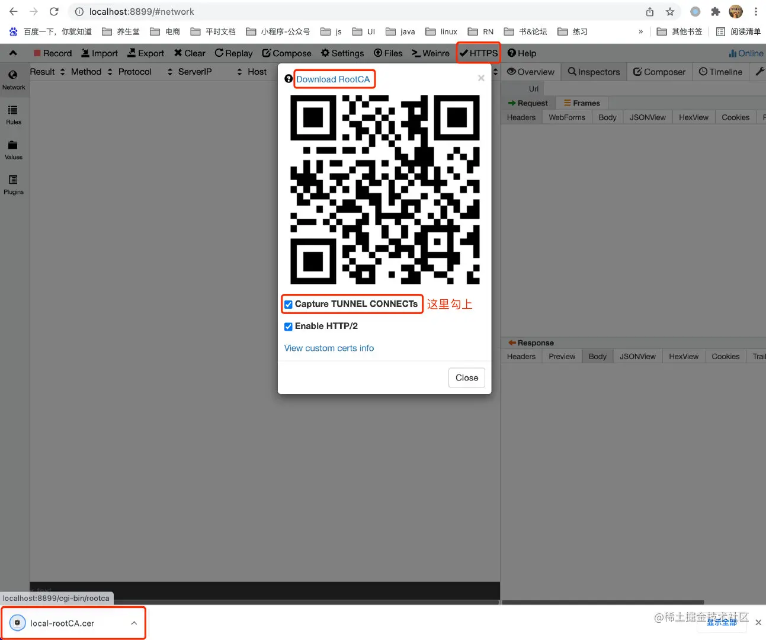Click the wrench Tools tab icon
766x640 pixels.
[x=759, y=72]
